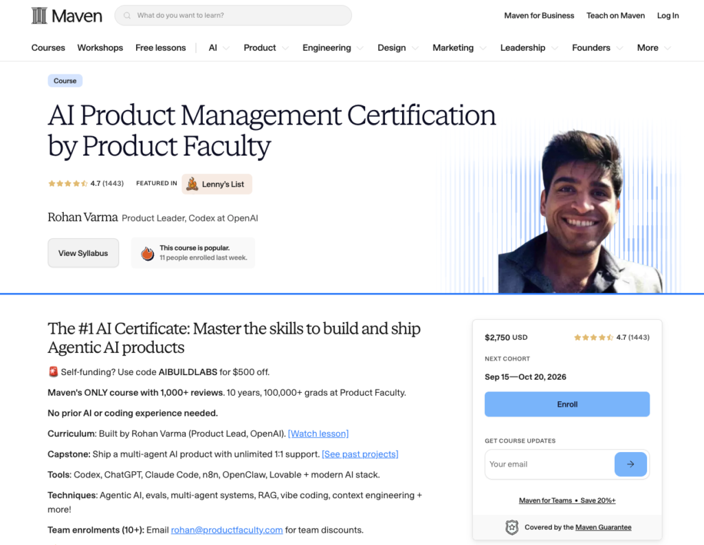This screenshot has width=704, height=545.
Task: Open the Watch lesson link
Action: (x=318, y=434)
